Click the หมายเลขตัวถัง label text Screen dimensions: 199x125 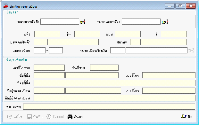coord(29,22)
